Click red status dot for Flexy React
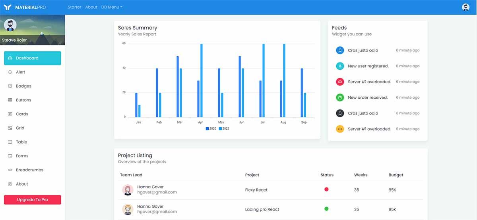The height and width of the screenshot is (220, 477). point(326,189)
